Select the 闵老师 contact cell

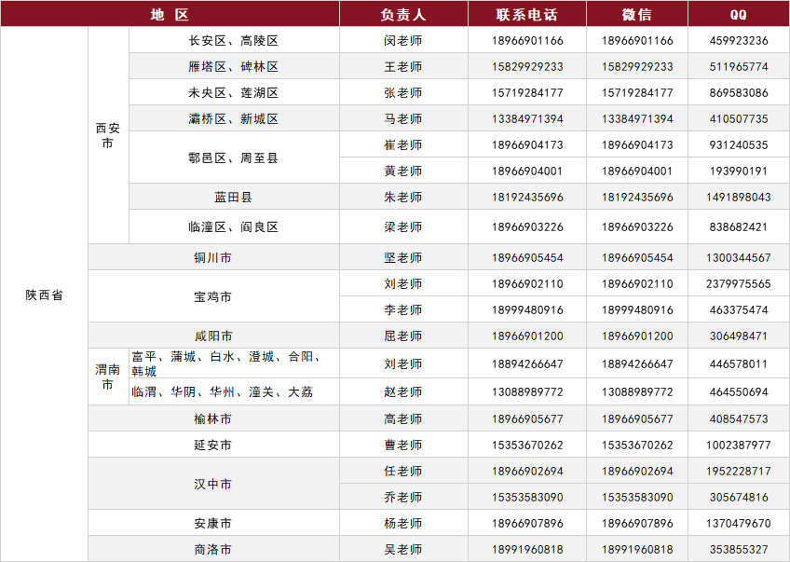[x=402, y=41]
